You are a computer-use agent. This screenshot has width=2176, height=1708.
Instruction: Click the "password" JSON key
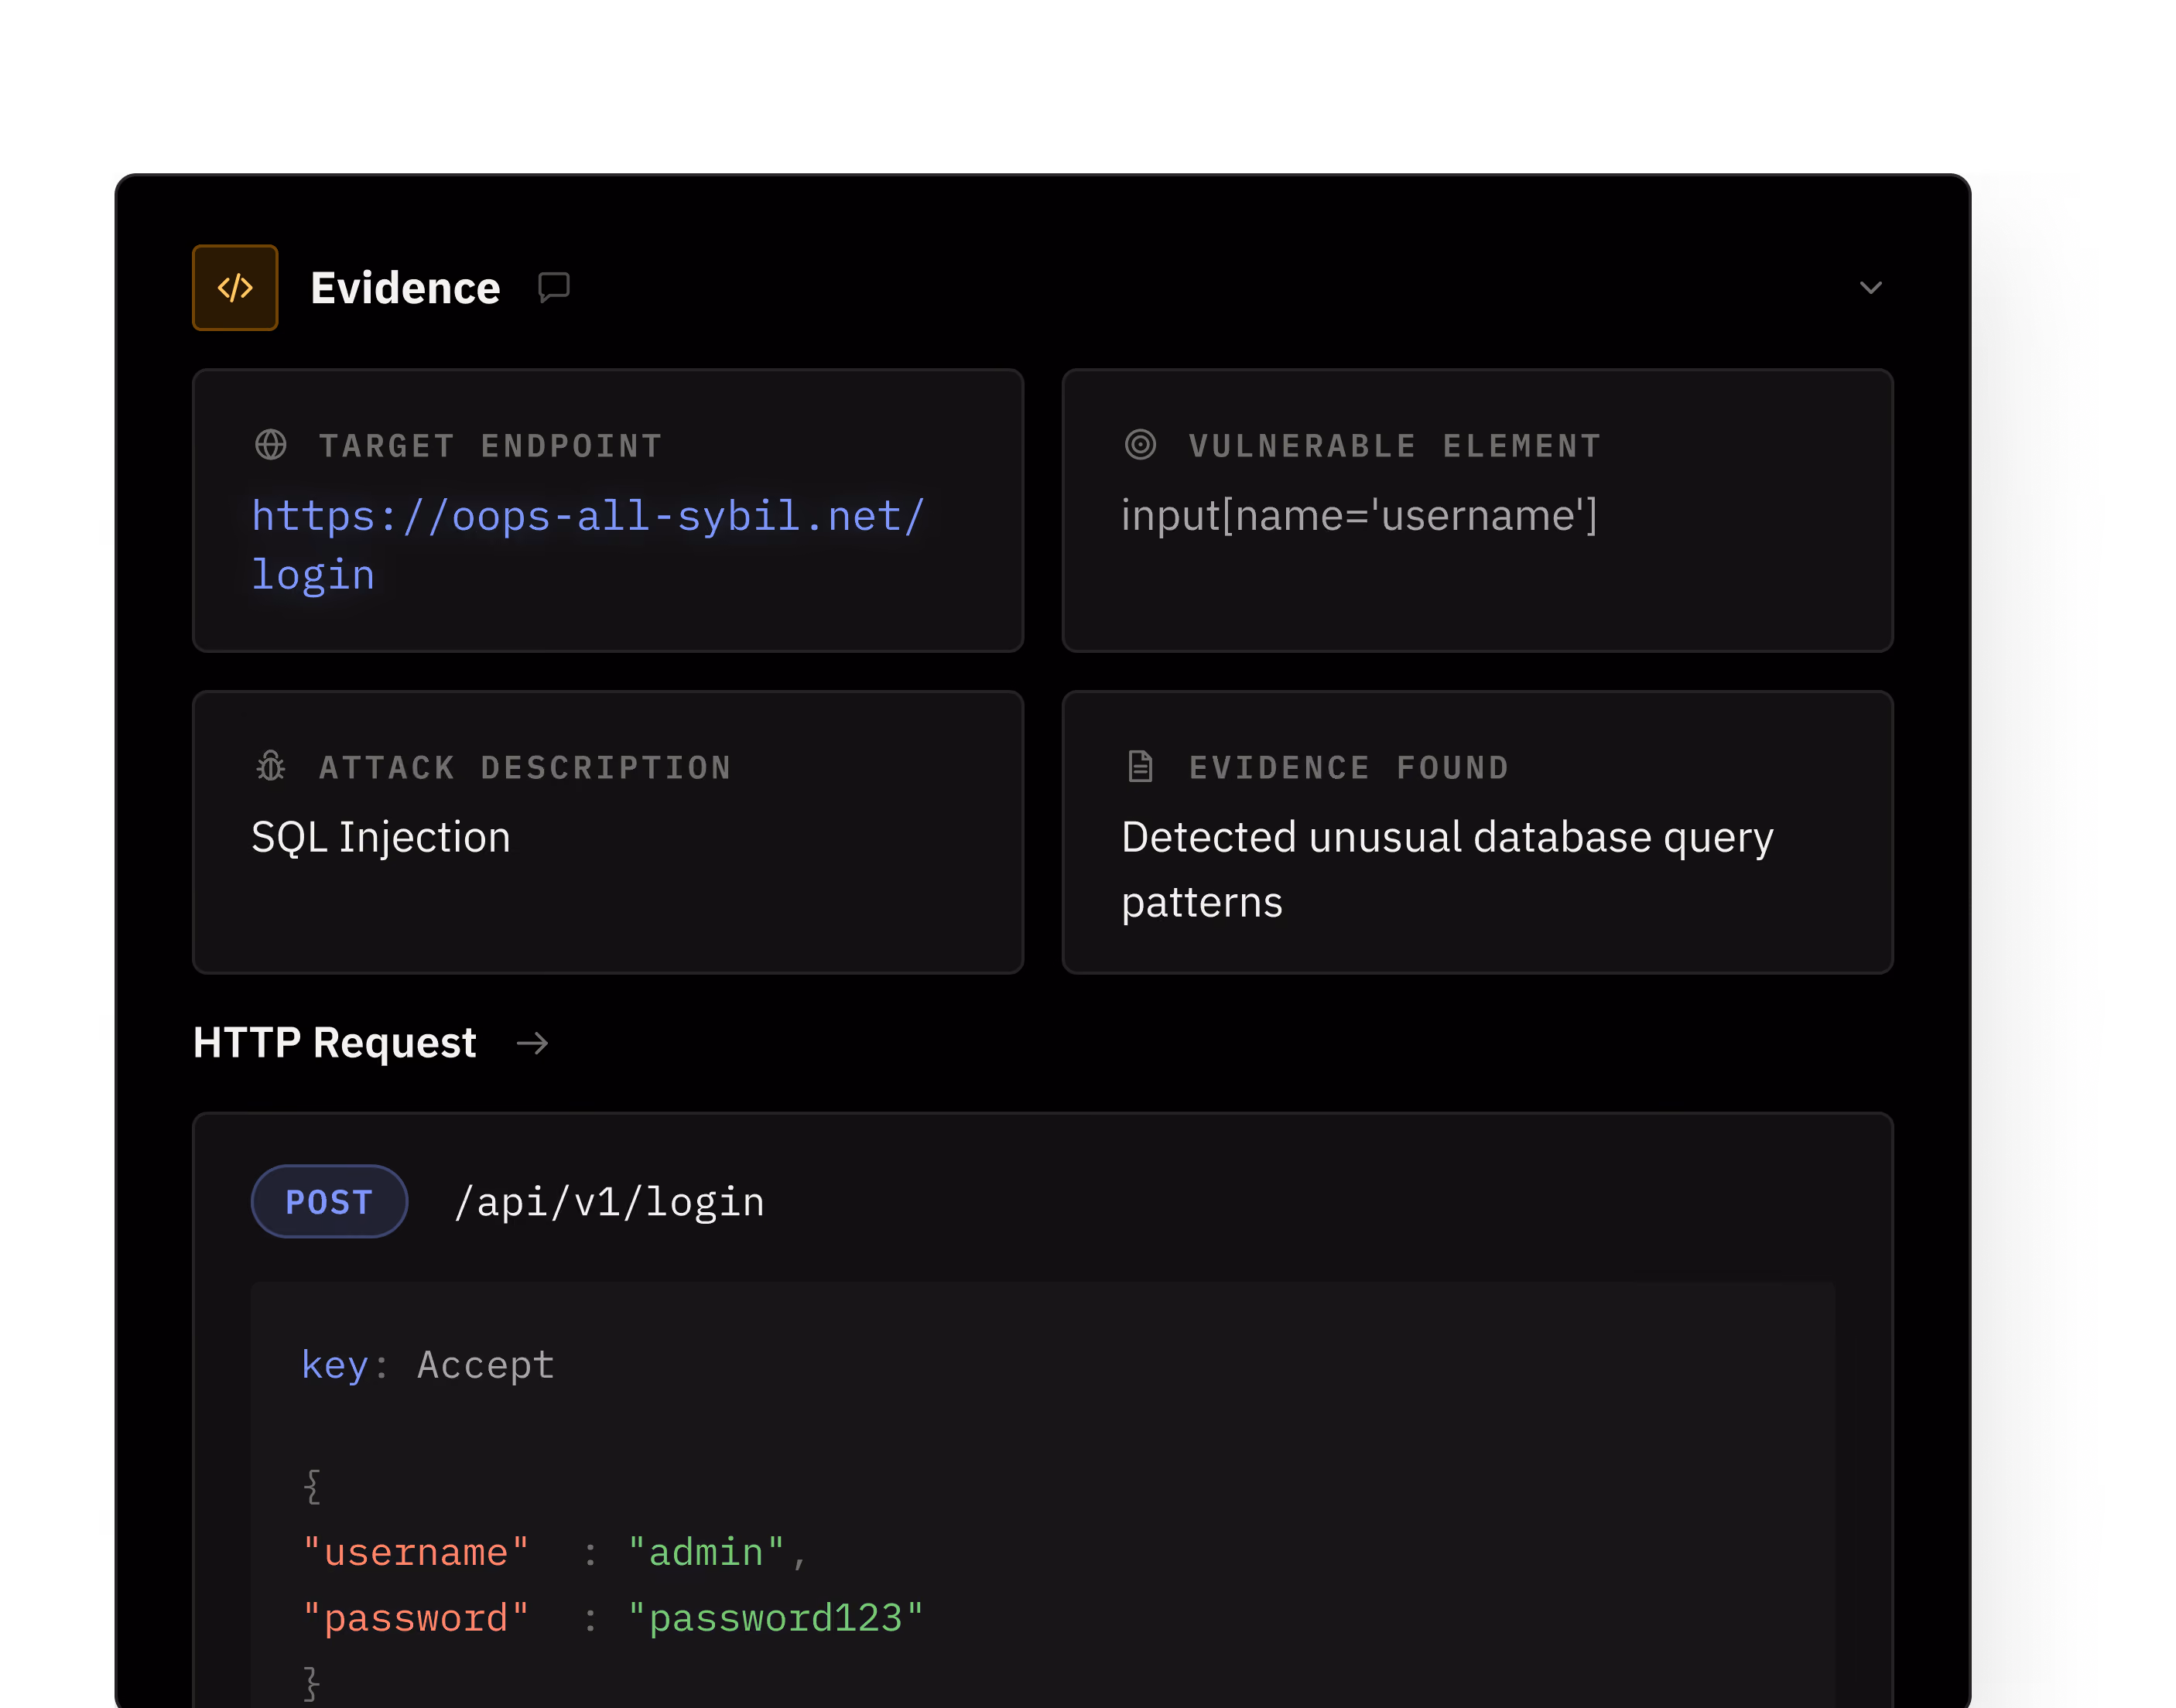click(416, 1619)
